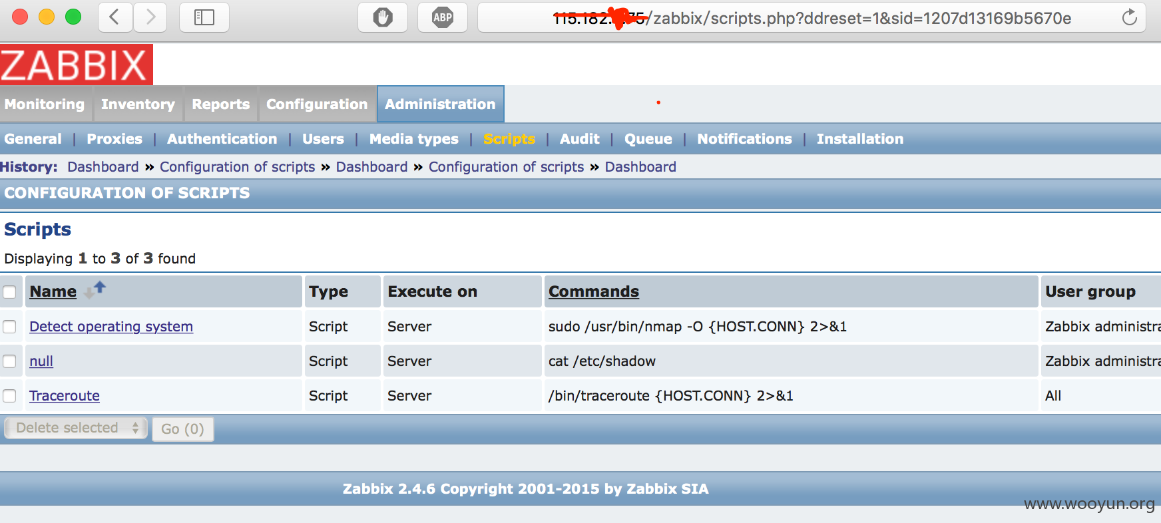The image size is (1161, 523).
Task: Click the last Dashboard history link
Action: coord(640,167)
